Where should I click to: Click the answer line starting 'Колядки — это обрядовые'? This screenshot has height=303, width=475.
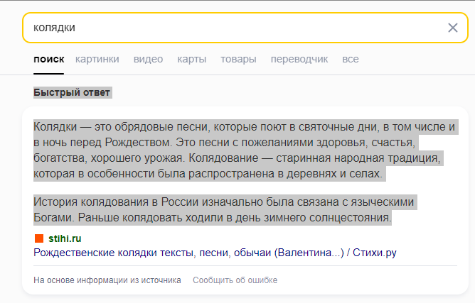[x=244, y=127]
